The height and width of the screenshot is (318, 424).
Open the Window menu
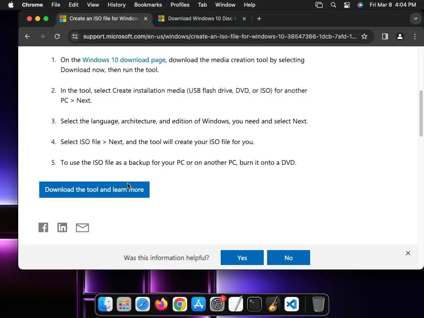tap(225, 5)
